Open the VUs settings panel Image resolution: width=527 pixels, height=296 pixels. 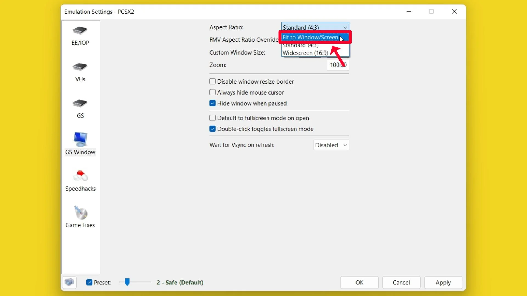tap(80, 71)
